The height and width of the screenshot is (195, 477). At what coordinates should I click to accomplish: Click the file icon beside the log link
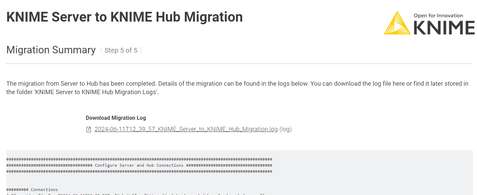(89, 130)
